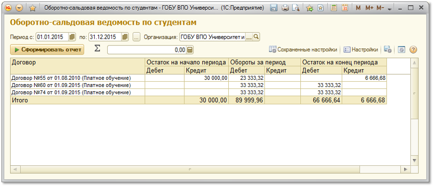Image resolution: width=434 pixels, height=187 pixels.
Task: Click the 23 333,32 turnover debit cell
Action: click(x=247, y=78)
